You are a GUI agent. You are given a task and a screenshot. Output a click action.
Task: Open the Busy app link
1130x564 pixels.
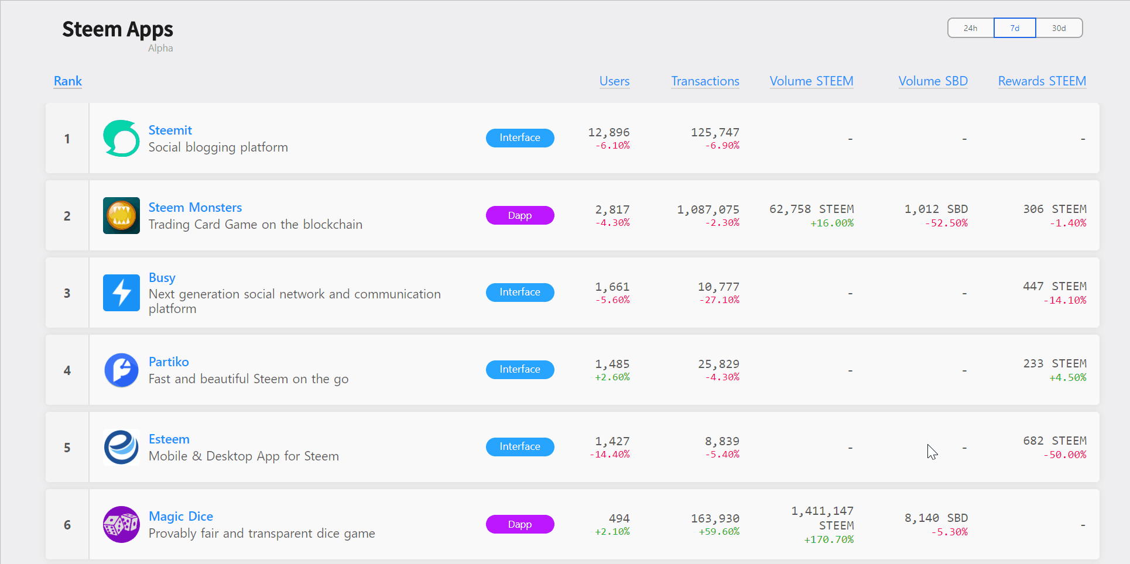(162, 278)
